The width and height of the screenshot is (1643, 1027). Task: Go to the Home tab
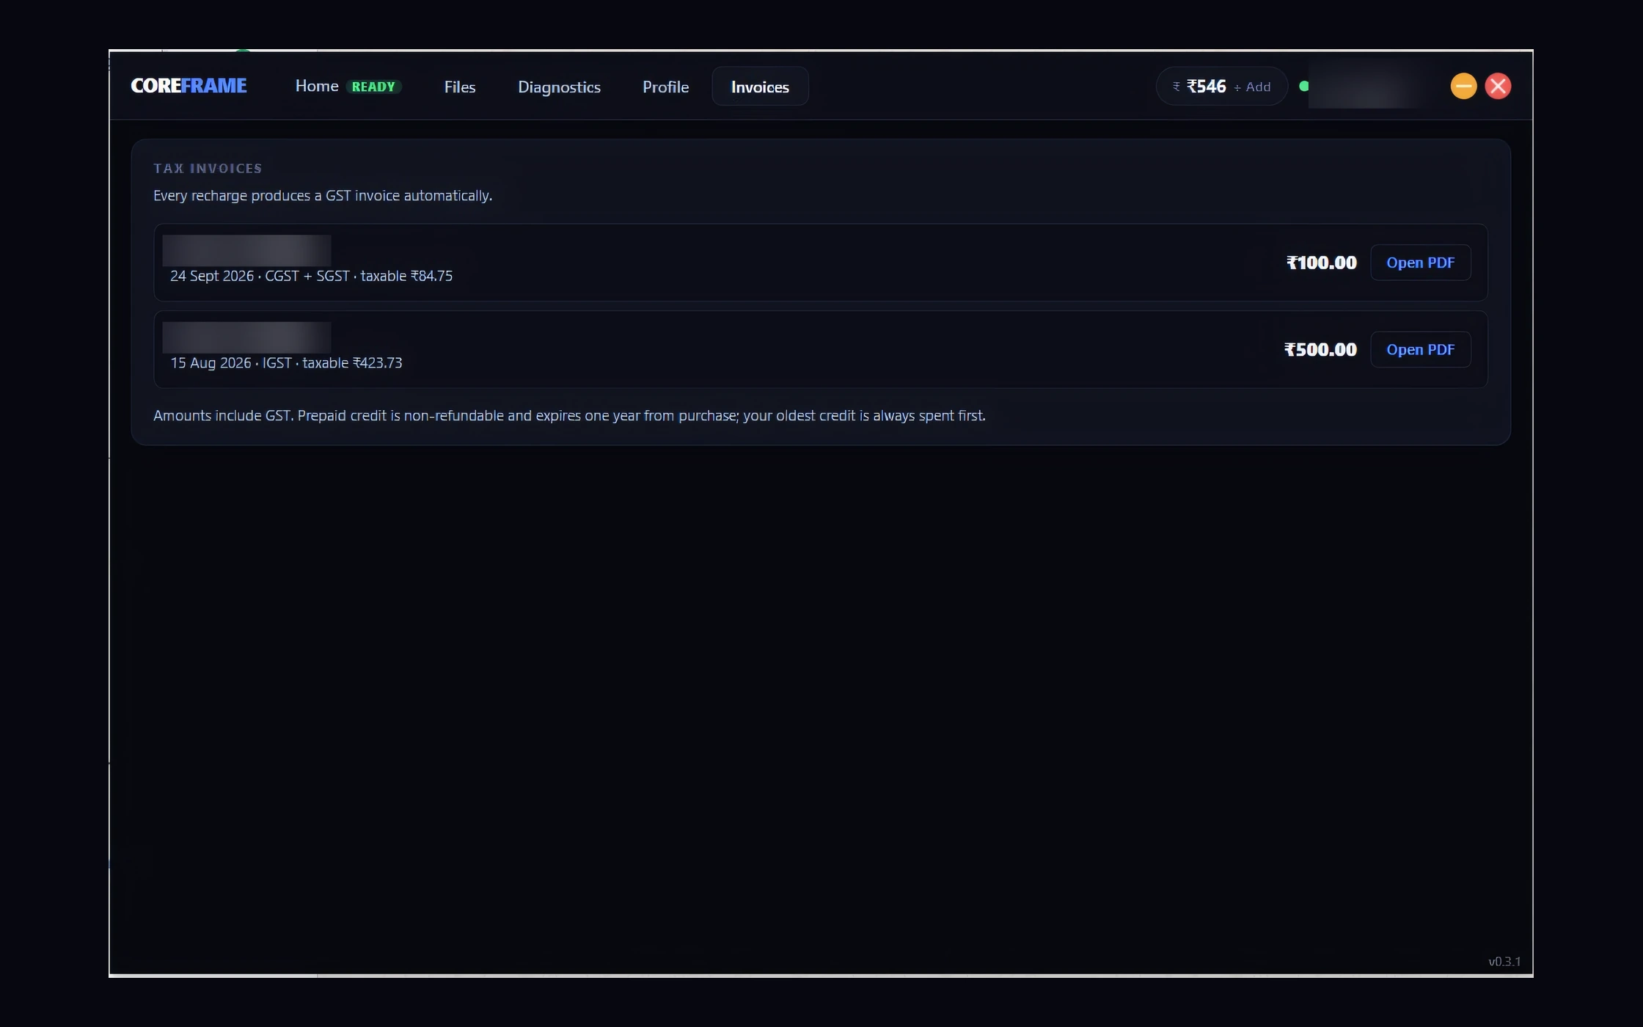coord(317,86)
